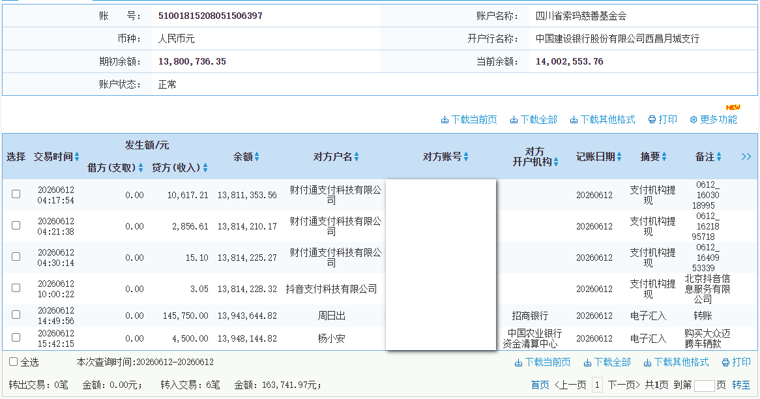
Task: Click the bottom 下载当前页 link
Action: coord(542,362)
